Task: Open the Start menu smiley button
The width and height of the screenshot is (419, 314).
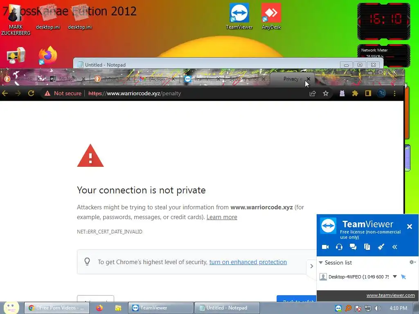Action: (x=11, y=308)
